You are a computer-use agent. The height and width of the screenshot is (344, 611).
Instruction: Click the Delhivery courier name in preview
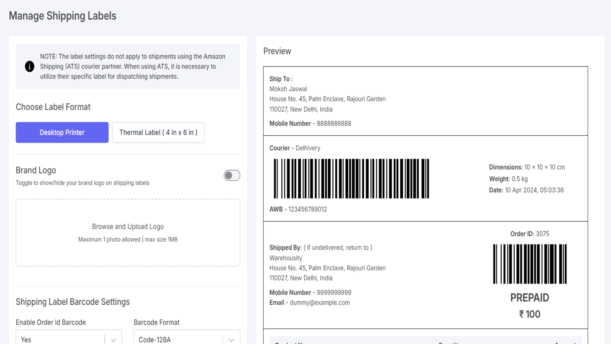[x=309, y=148]
